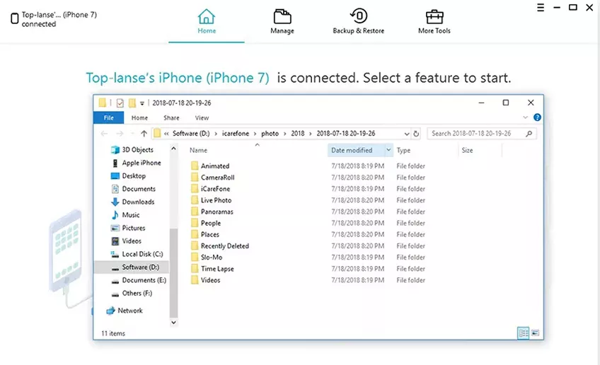Select the Live Photo folder icon
This screenshot has width=600, height=365.
[195, 200]
